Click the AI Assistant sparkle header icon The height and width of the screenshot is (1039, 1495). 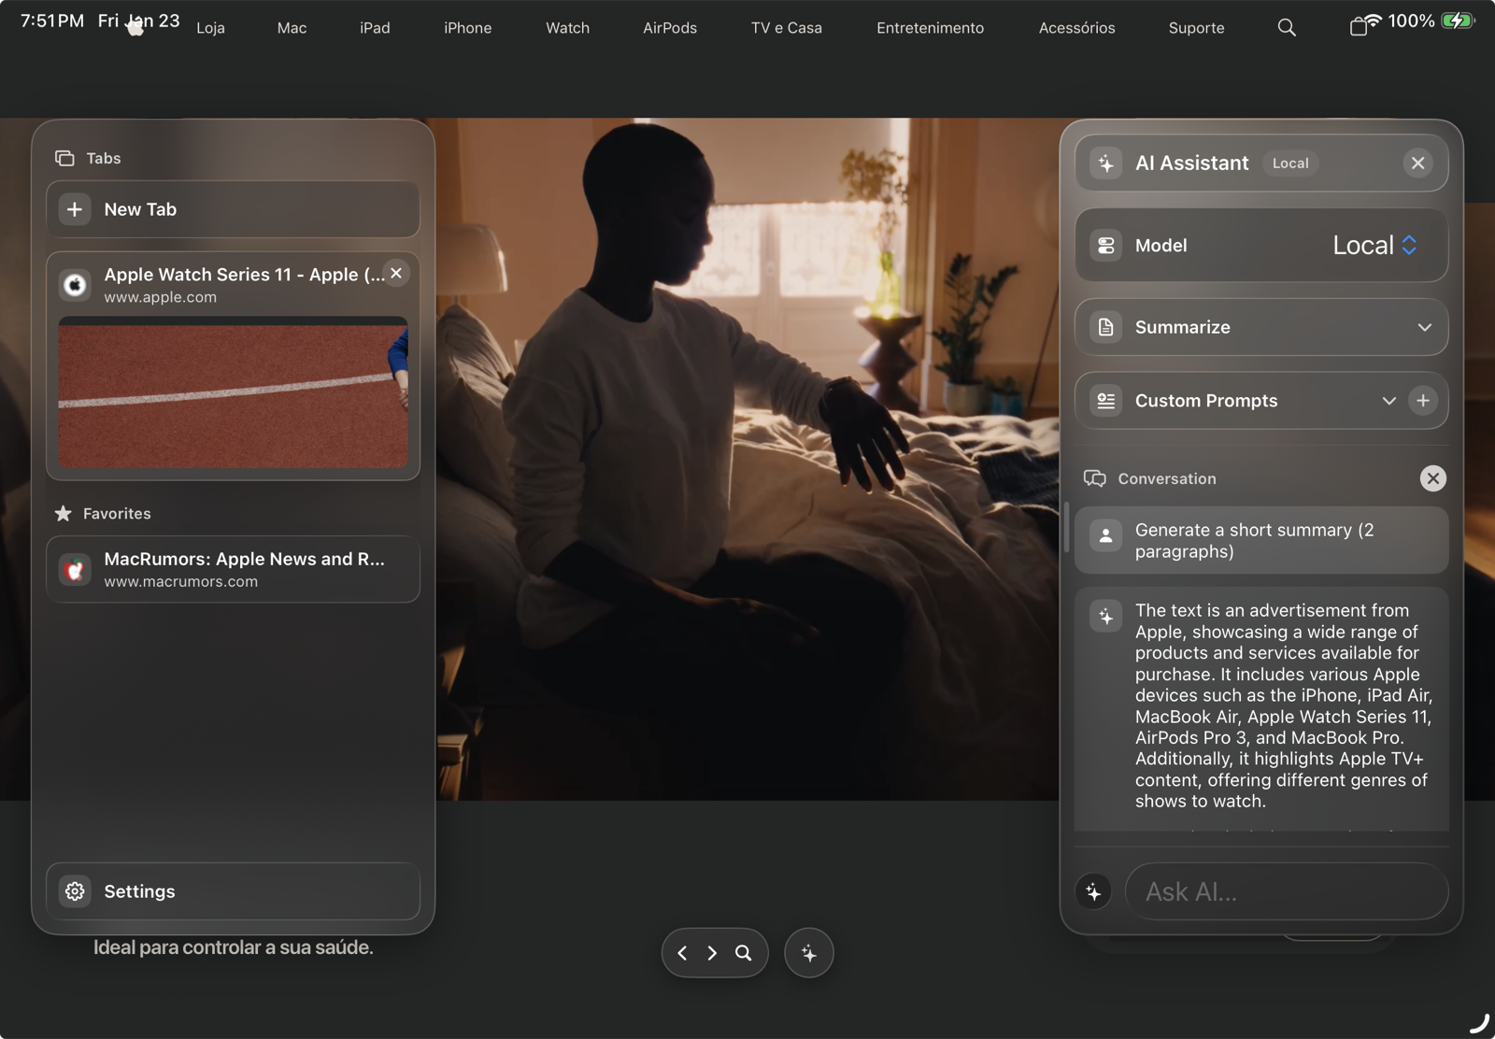click(1106, 164)
